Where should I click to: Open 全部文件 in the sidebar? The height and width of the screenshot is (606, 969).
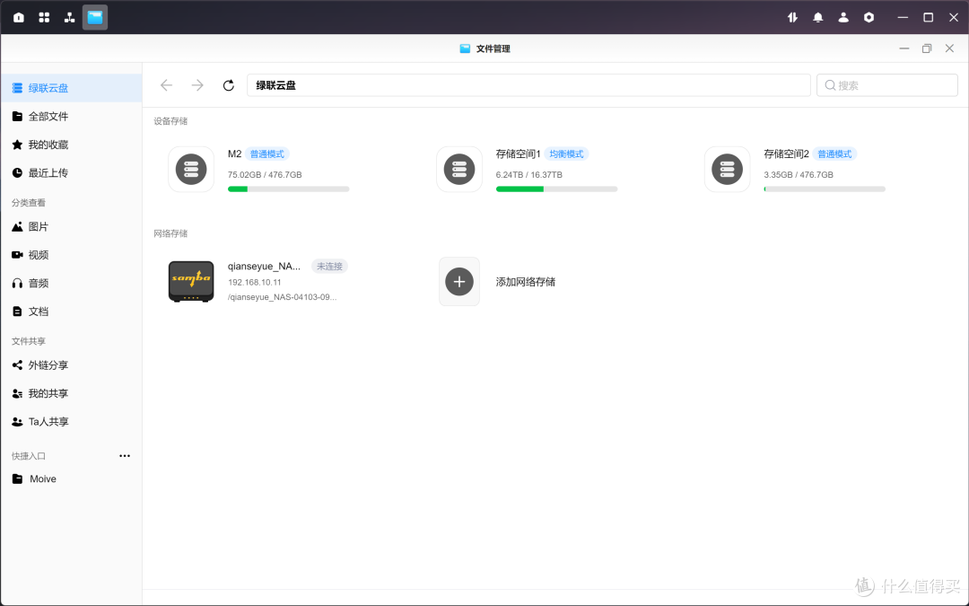(71, 116)
